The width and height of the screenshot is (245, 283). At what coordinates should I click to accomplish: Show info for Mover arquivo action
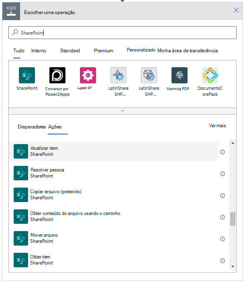click(223, 239)
